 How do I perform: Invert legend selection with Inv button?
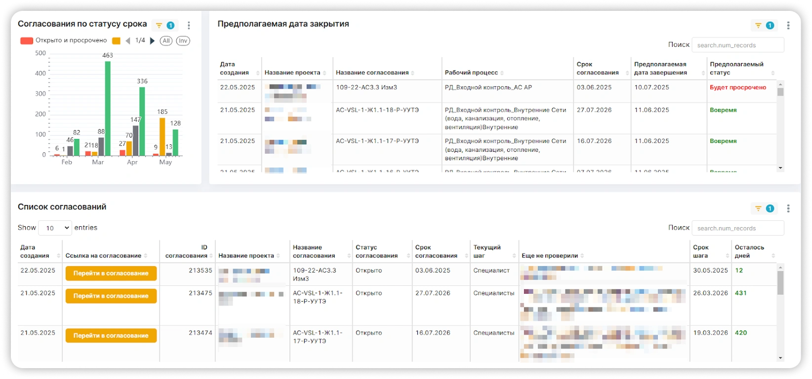[183, 41]
